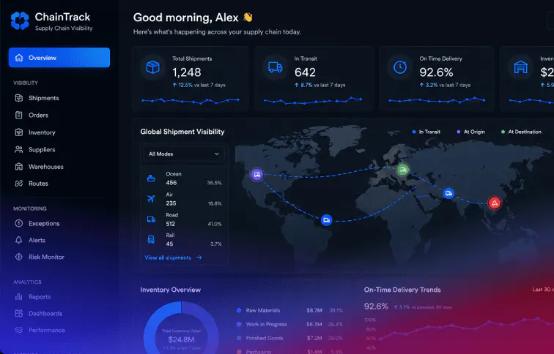Click the On Time Delivery 92.6% card value

pos(436,72)
